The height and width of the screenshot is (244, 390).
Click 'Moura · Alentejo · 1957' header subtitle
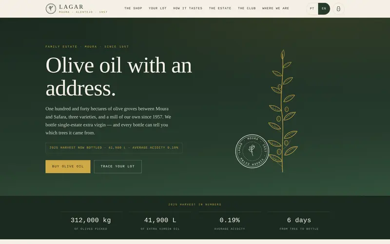(83, 12)
